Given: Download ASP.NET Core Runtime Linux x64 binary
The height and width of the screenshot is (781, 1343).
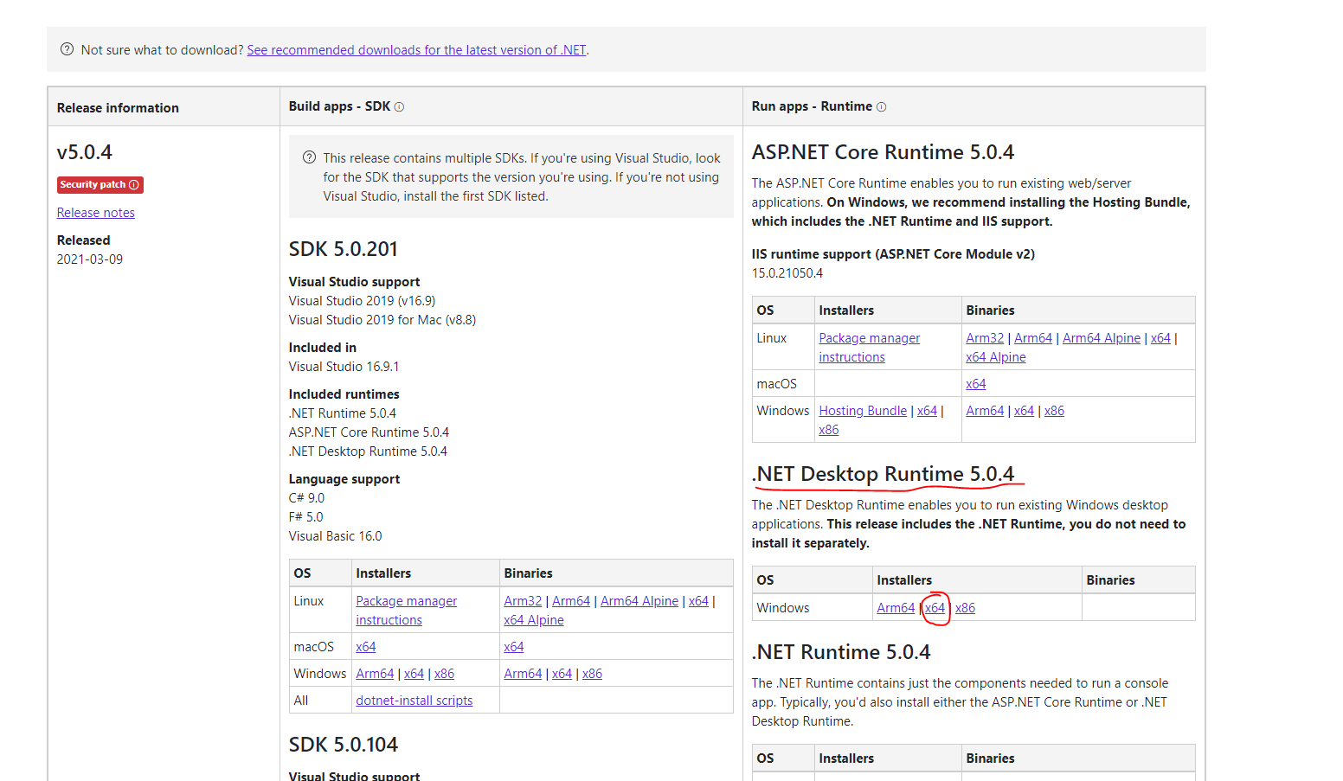Looking at the screenshot, I should pyautogui.click(x=1160, y=338).
